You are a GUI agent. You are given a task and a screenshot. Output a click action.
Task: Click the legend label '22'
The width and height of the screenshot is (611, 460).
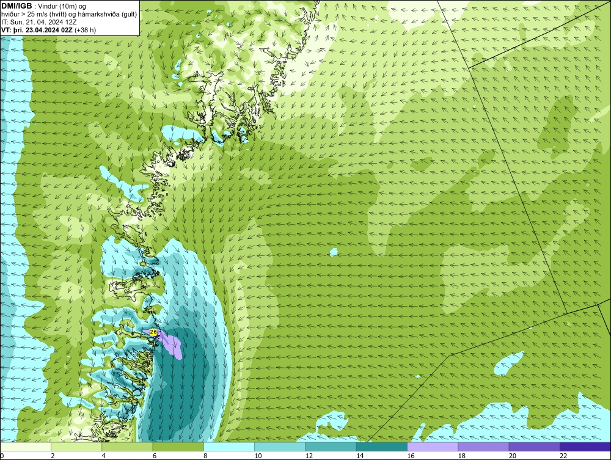tap(563, 456)
